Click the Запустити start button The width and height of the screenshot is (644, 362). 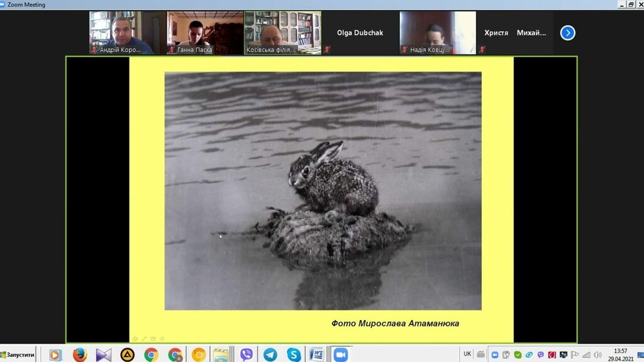pos(18,354)
